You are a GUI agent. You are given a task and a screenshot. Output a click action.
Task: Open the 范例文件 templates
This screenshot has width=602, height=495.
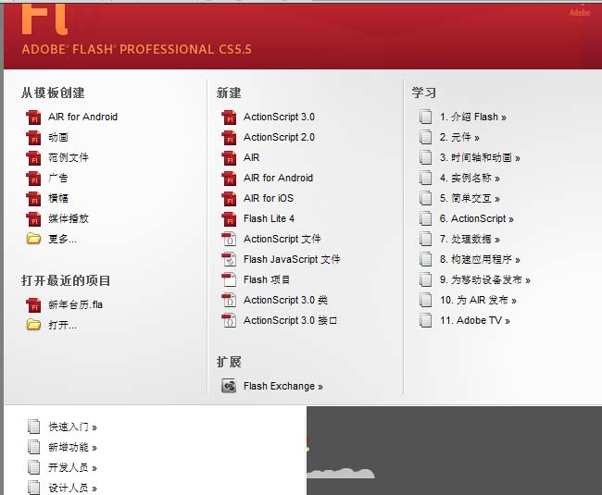[x=69, y=157]
